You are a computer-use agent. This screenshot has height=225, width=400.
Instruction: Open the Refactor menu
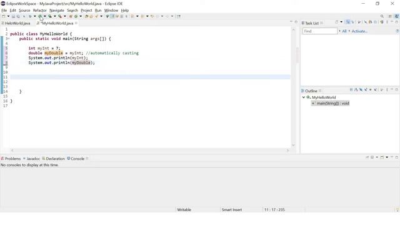point(39,11)
